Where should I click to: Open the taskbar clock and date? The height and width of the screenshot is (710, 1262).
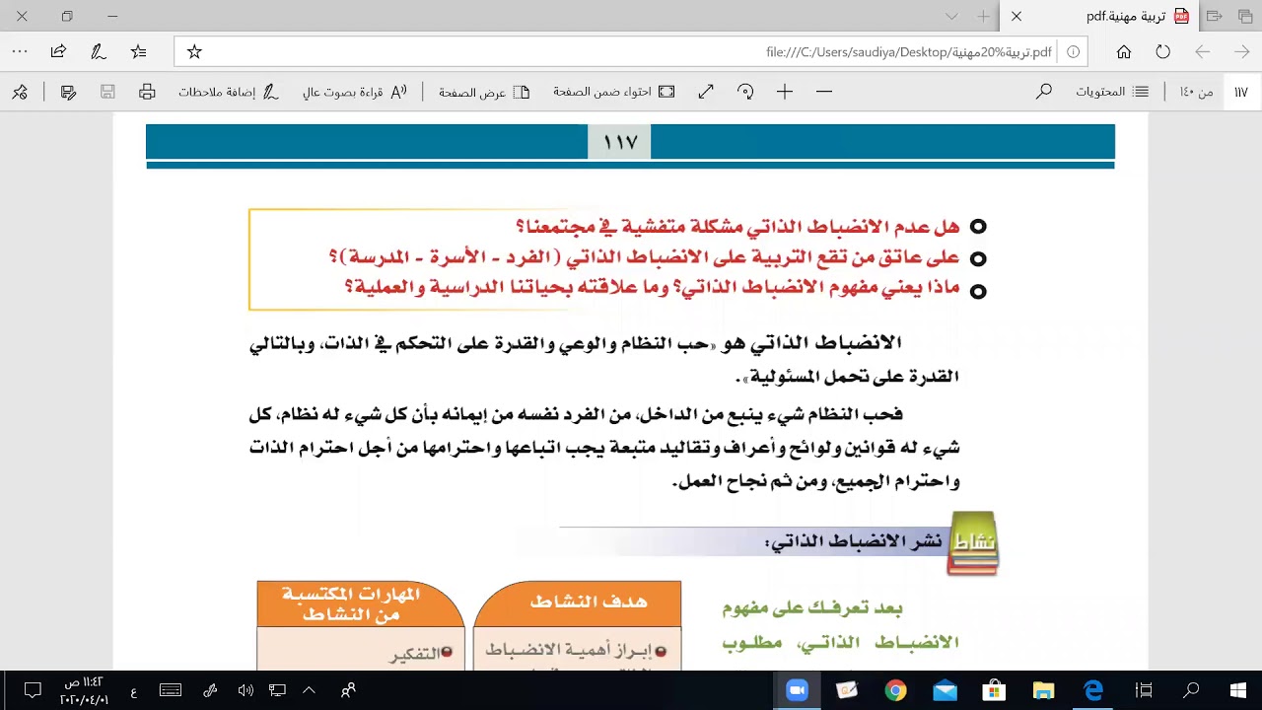pyautogui.click(x=84, y=690)
